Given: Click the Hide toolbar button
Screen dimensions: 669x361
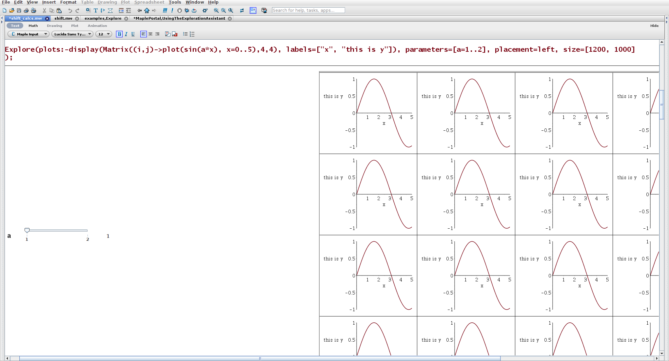Looking at the screenshot, I should [x=654, y=26].
